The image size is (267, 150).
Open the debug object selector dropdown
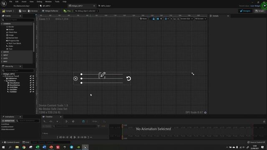86,11
